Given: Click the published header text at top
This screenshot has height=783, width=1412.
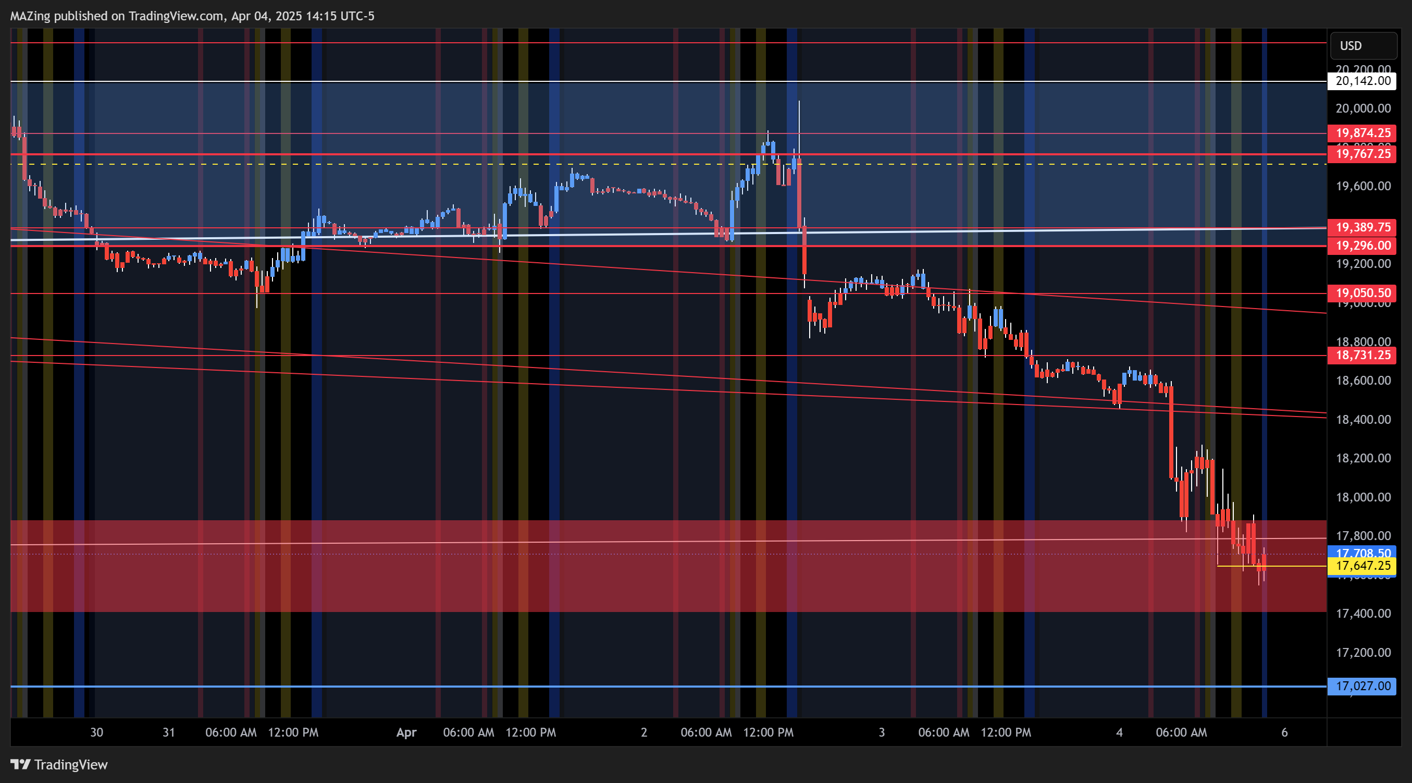Looking at the screenshot, I should click(x=192, y=16).
